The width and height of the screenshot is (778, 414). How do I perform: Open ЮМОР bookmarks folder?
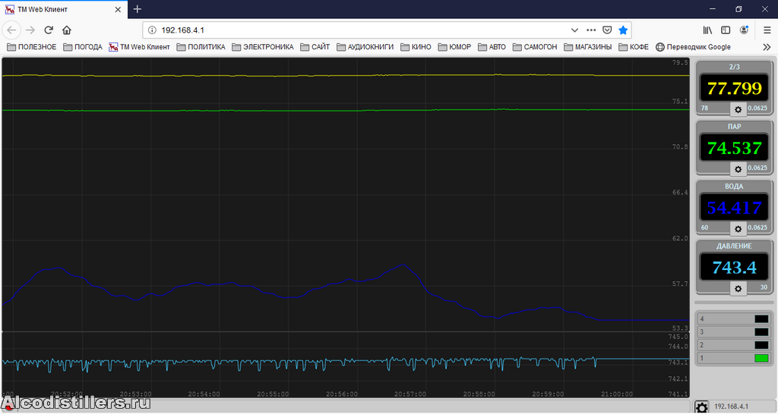coord(454,47)
